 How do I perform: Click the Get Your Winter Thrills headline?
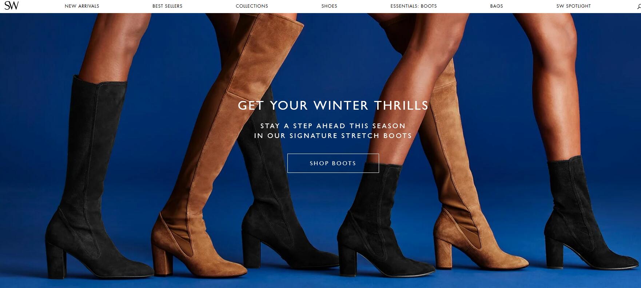click(333, 105)
